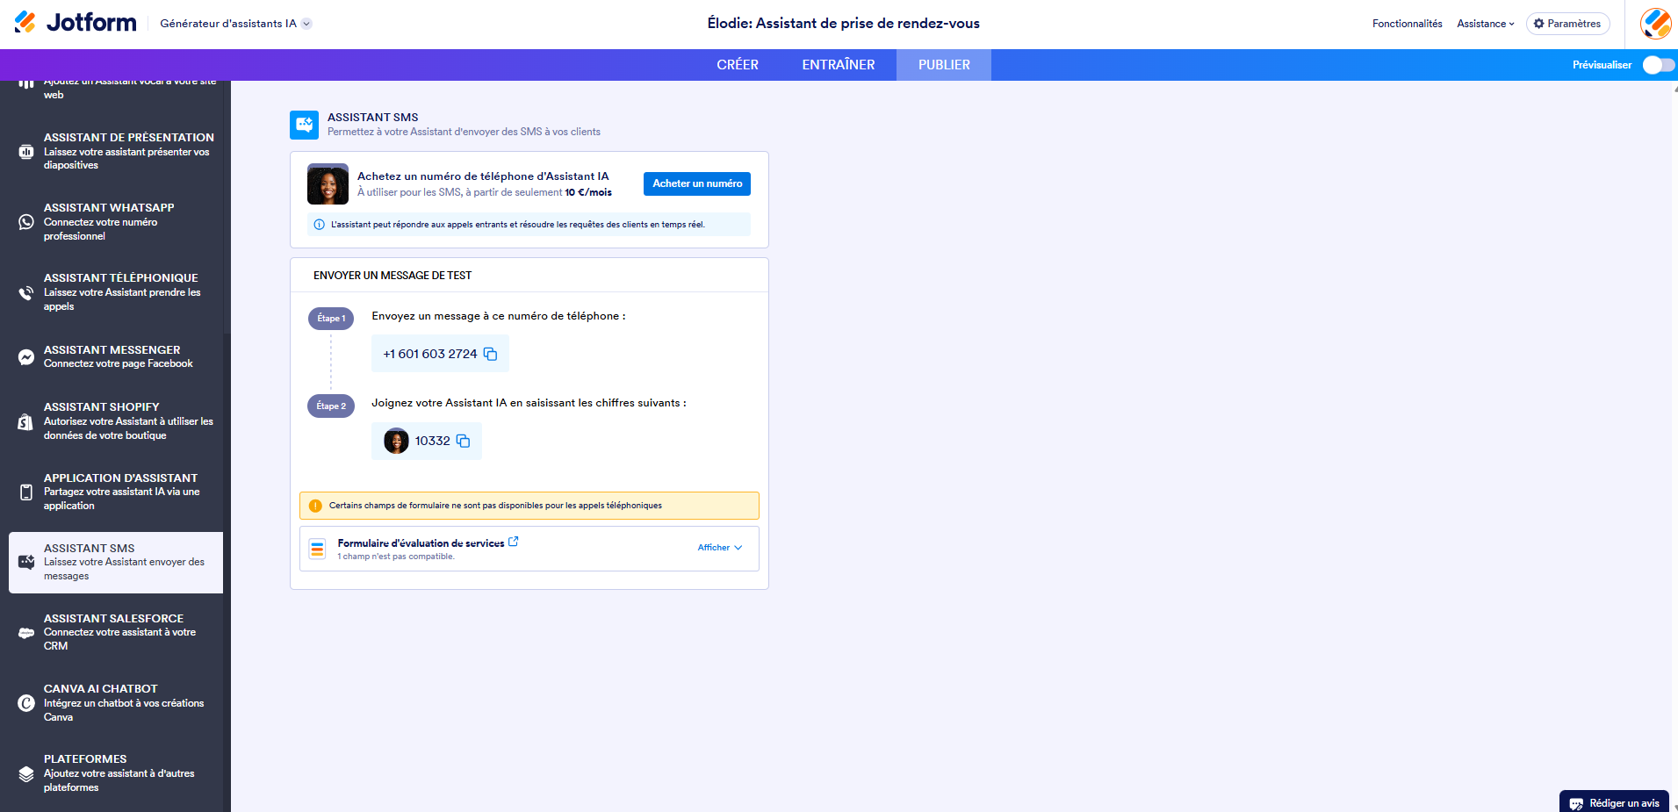1678x812 pixels.
Task: Open ASSISTANT DE PRÉSENTATION menu item
Action: [116, 151]
